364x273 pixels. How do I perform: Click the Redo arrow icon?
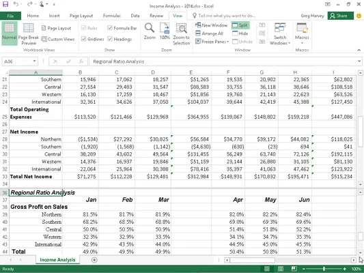29,4
